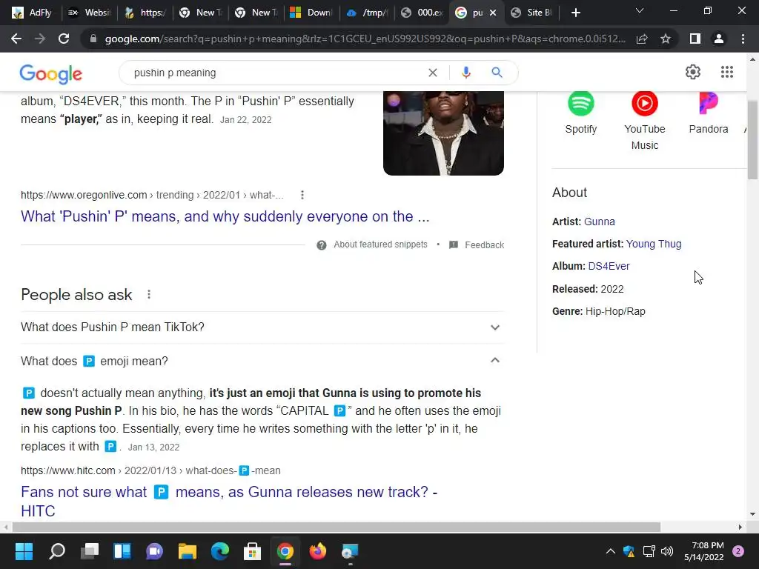Open Gunna artist link
This screenshot has width=759, height=569.
pos(599,222)
